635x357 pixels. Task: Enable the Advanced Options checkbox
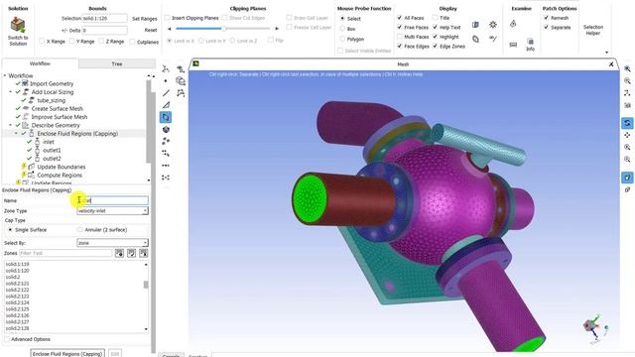(x=7, y=339)
